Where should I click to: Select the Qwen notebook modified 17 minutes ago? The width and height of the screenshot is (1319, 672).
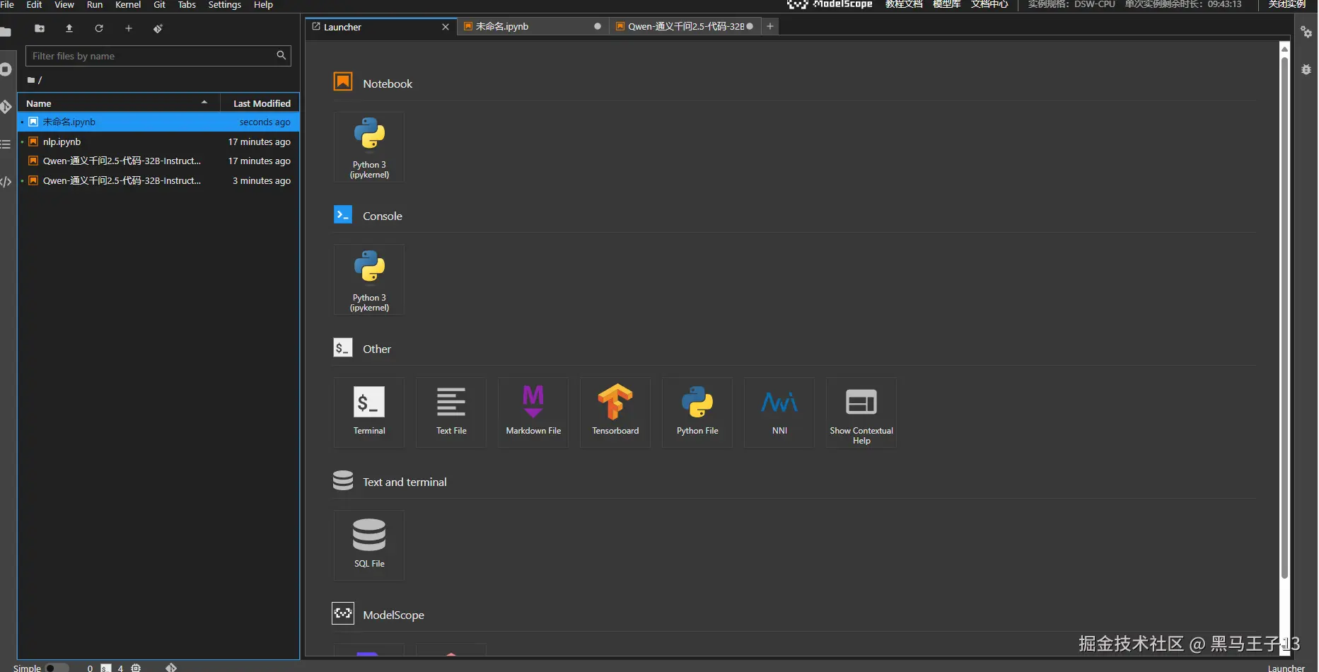pos(158,161)
